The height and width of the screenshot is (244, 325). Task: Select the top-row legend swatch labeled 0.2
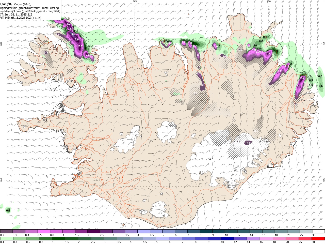6,232
